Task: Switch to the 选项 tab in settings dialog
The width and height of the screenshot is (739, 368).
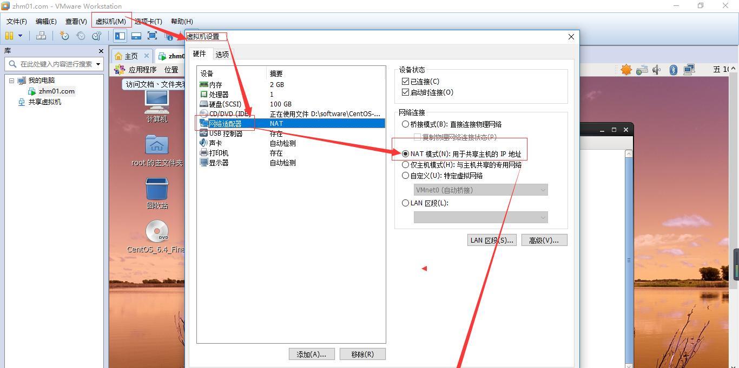Action: click(x=222, y=54)
